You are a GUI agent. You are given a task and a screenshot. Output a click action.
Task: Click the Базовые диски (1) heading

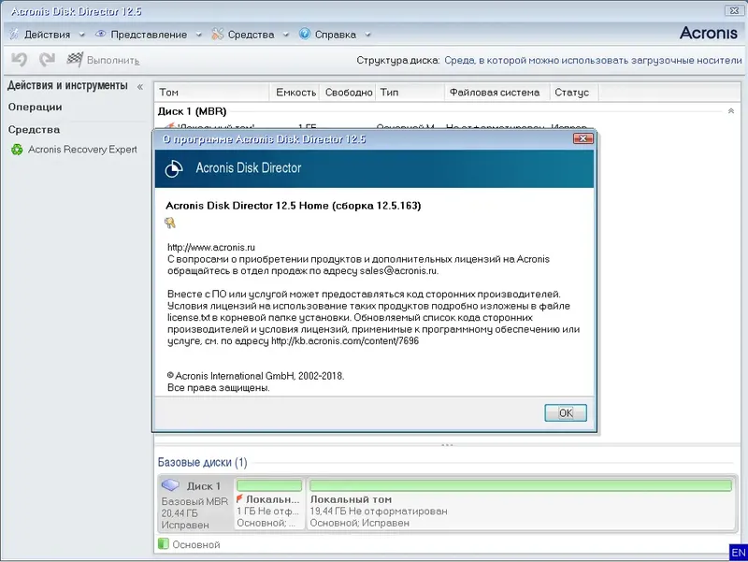tap(202, 462)
